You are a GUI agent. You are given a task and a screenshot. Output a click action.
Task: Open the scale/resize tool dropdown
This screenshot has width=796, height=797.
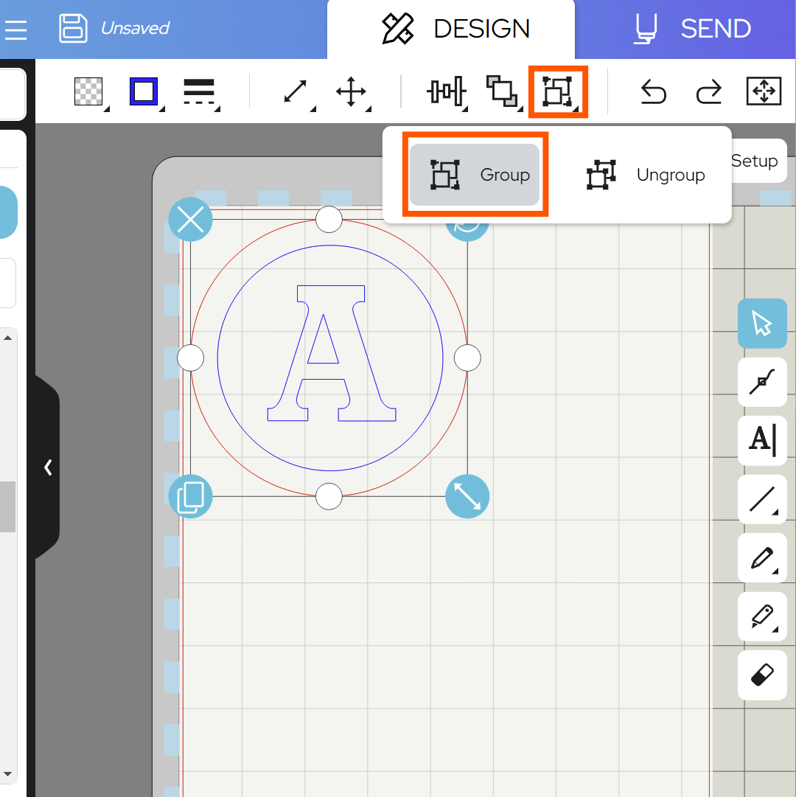295,91
